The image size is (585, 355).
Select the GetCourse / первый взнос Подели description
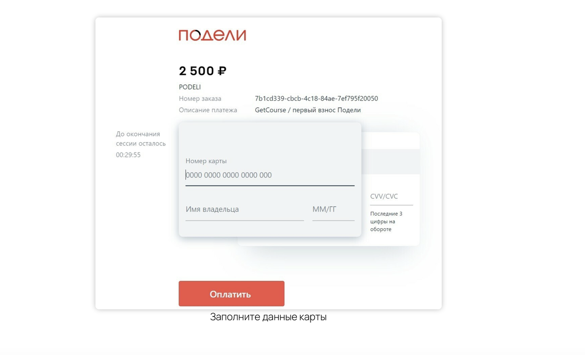308,110
